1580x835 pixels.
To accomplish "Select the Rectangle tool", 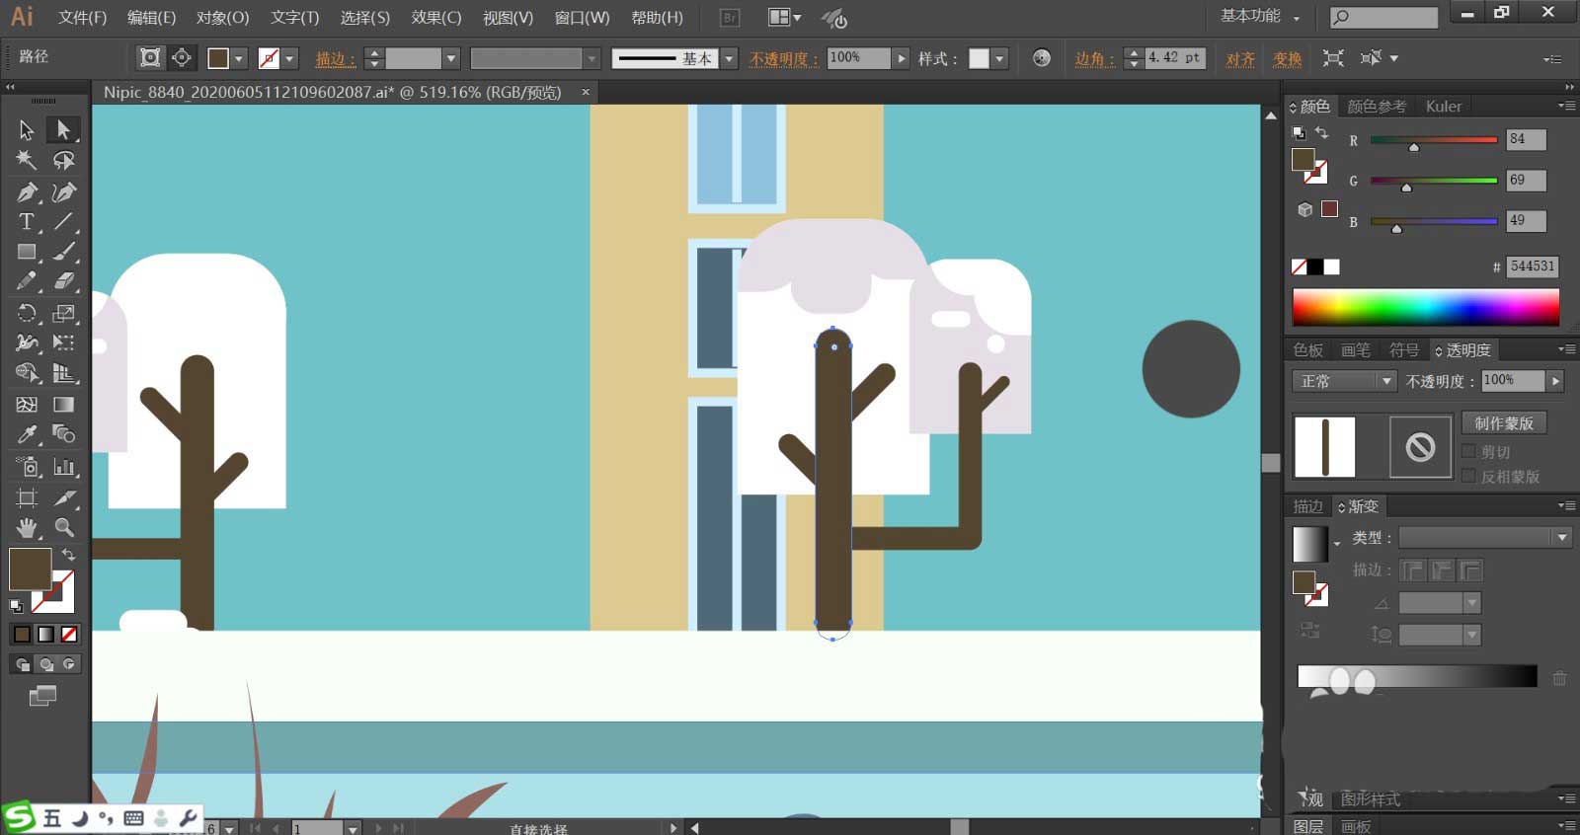I will (x=27, y=253).
